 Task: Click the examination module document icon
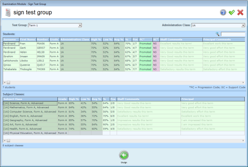[8, 12]
